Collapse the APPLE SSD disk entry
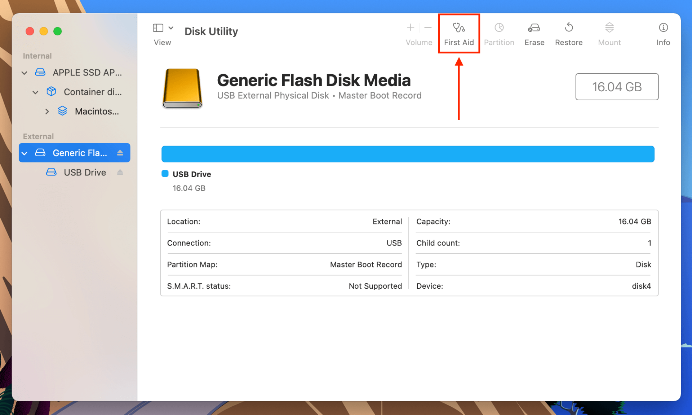 tap(24, 73)
